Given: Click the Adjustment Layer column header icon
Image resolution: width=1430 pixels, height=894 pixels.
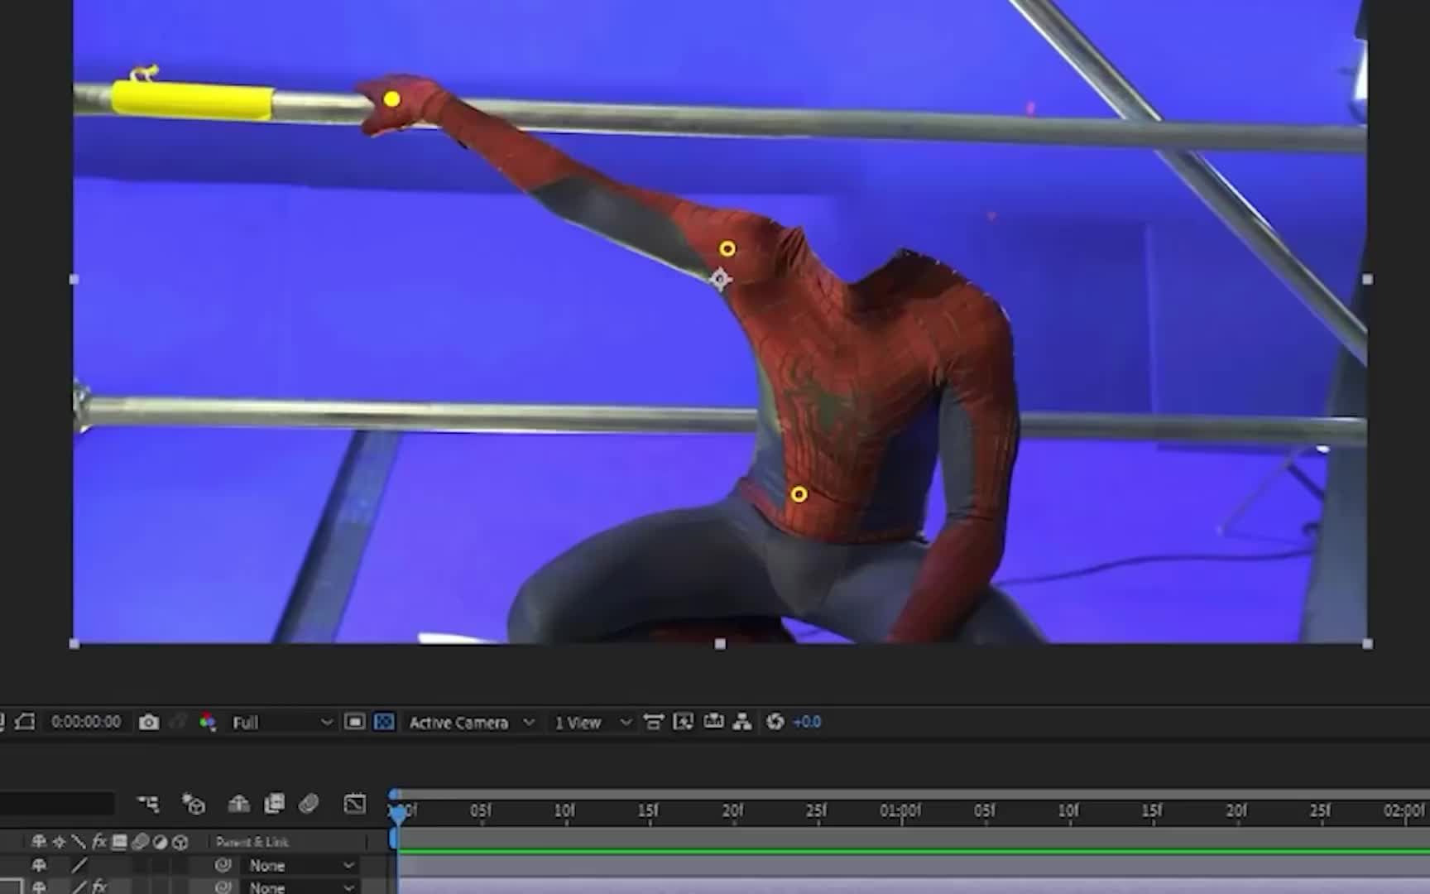Looking at the screenshot, I should [x=160, y=842].
